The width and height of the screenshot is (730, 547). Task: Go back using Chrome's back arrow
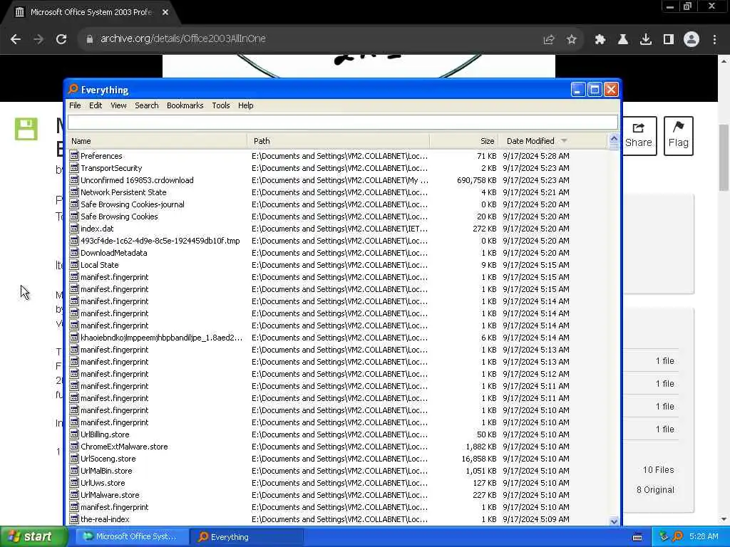(16, 39)
